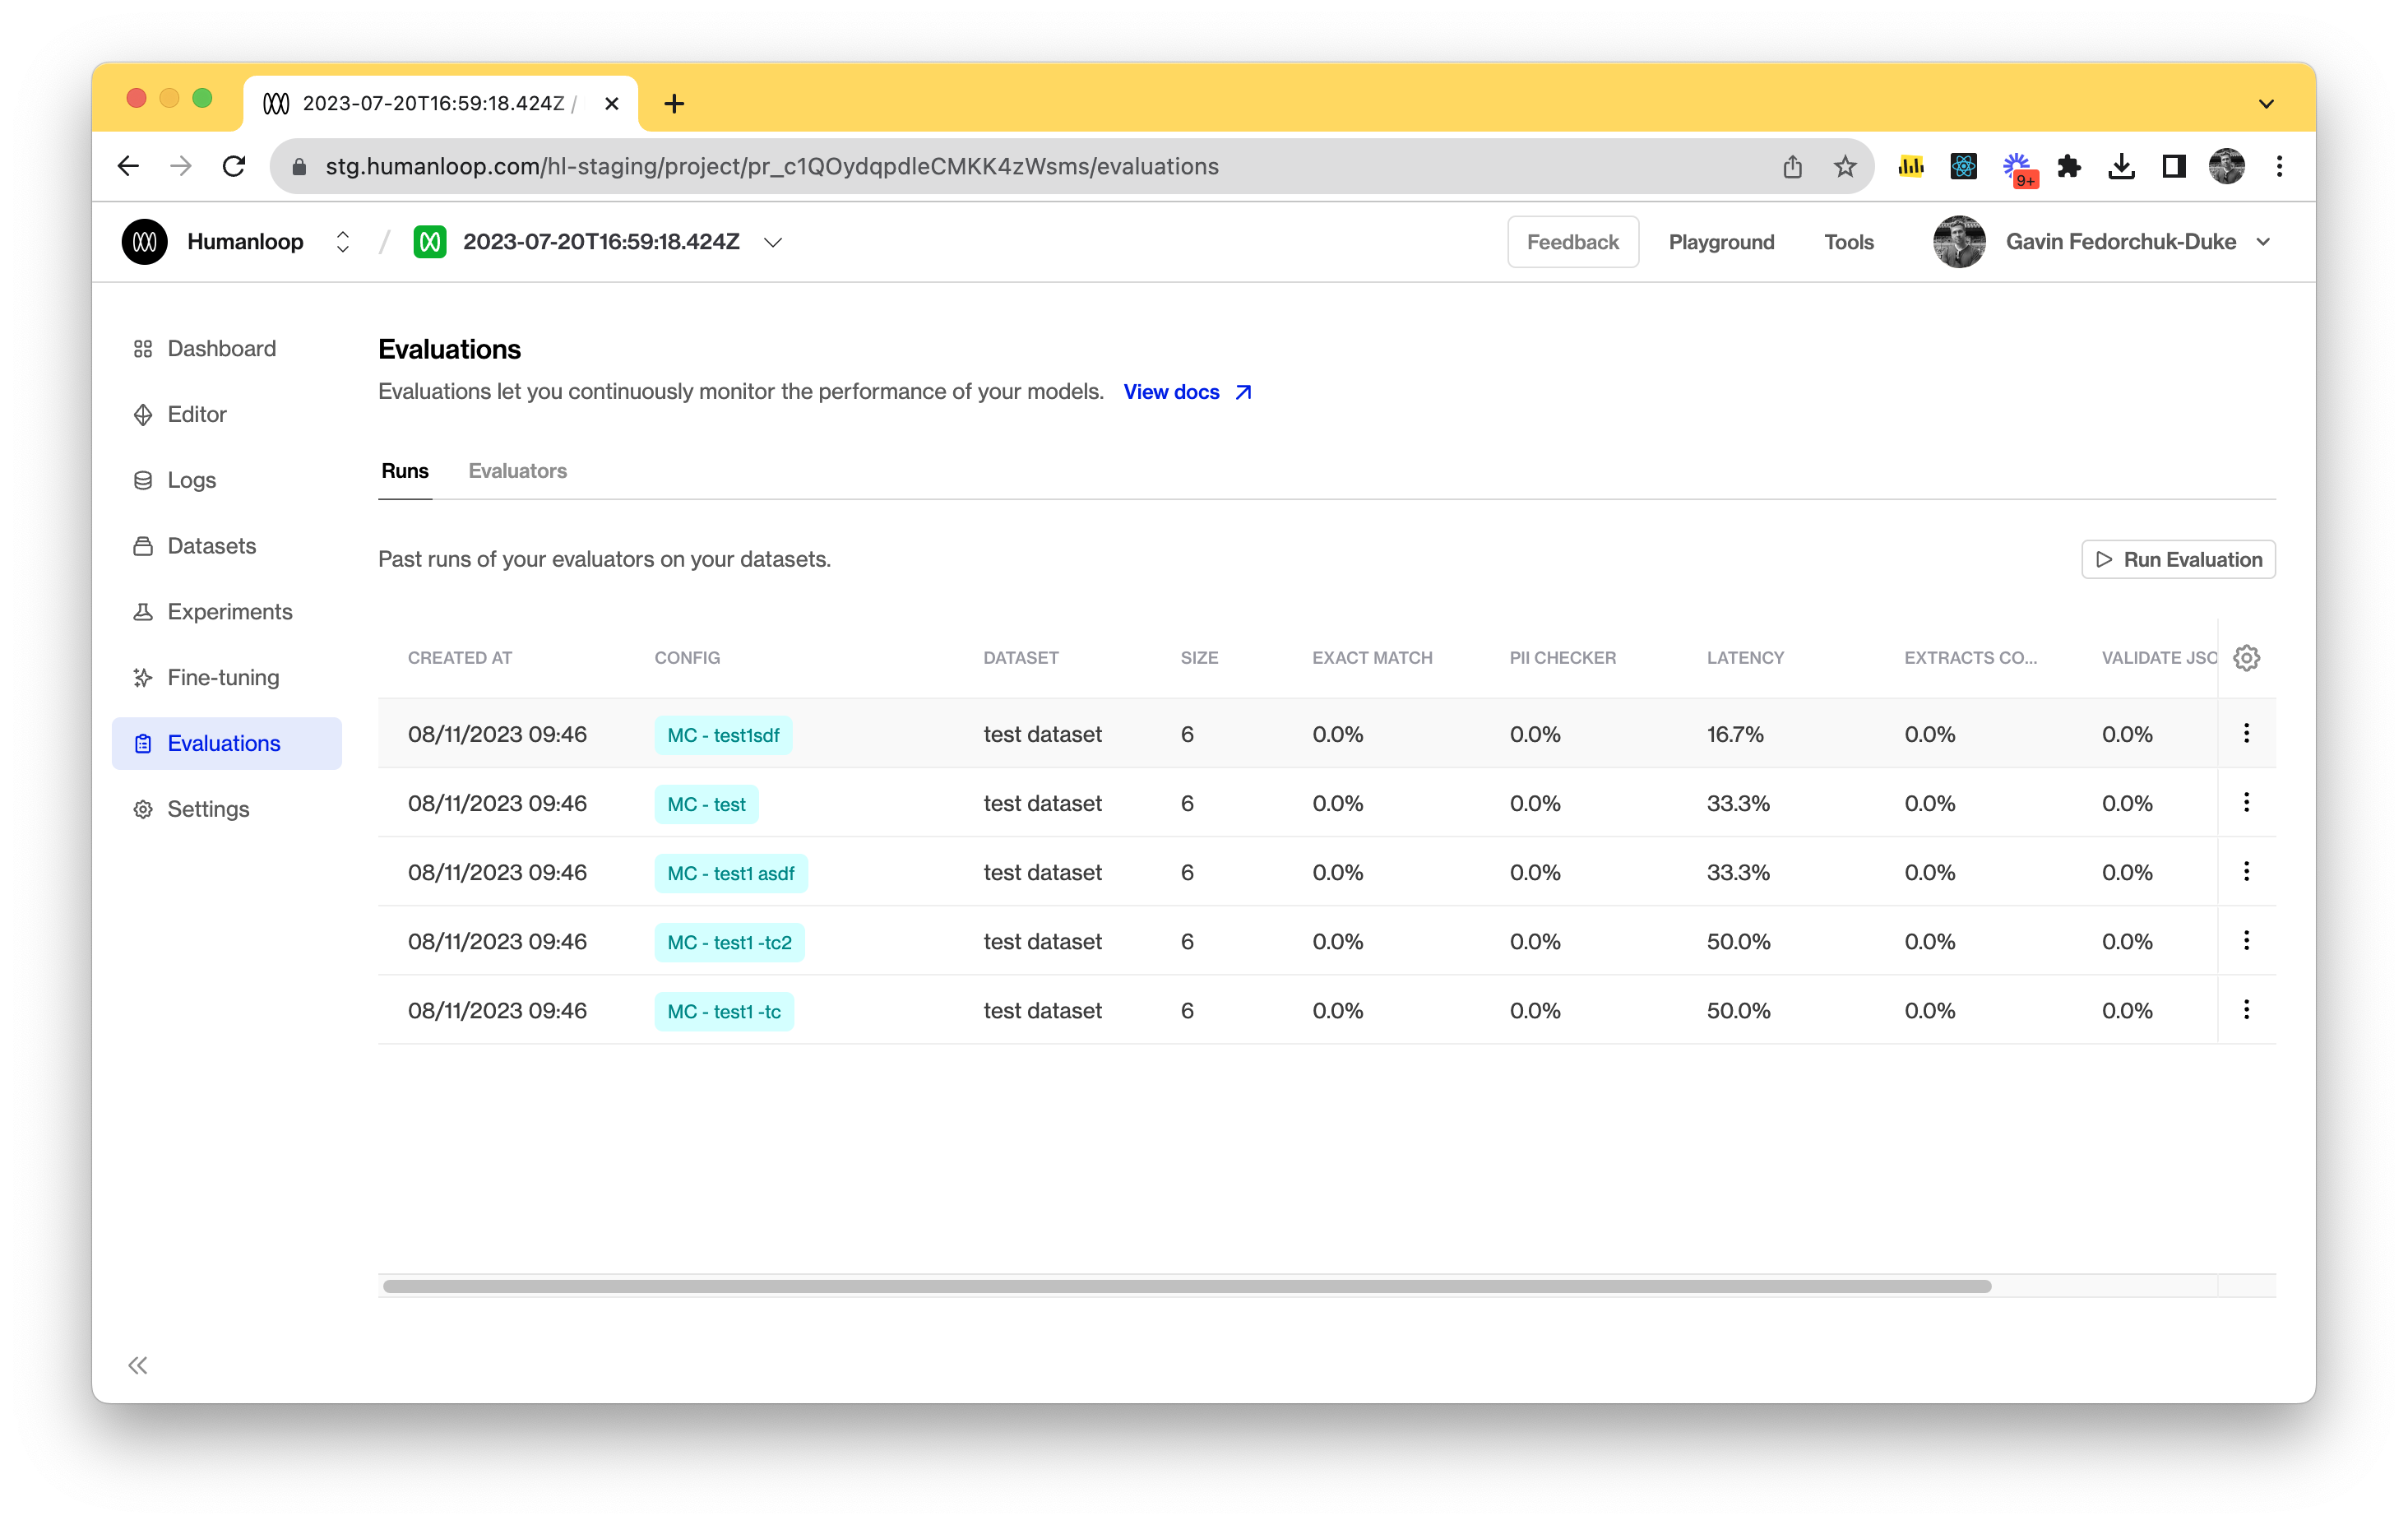
Task: Click the MC - test config tag
Action: pyautogui.click(x=706, y=804)
